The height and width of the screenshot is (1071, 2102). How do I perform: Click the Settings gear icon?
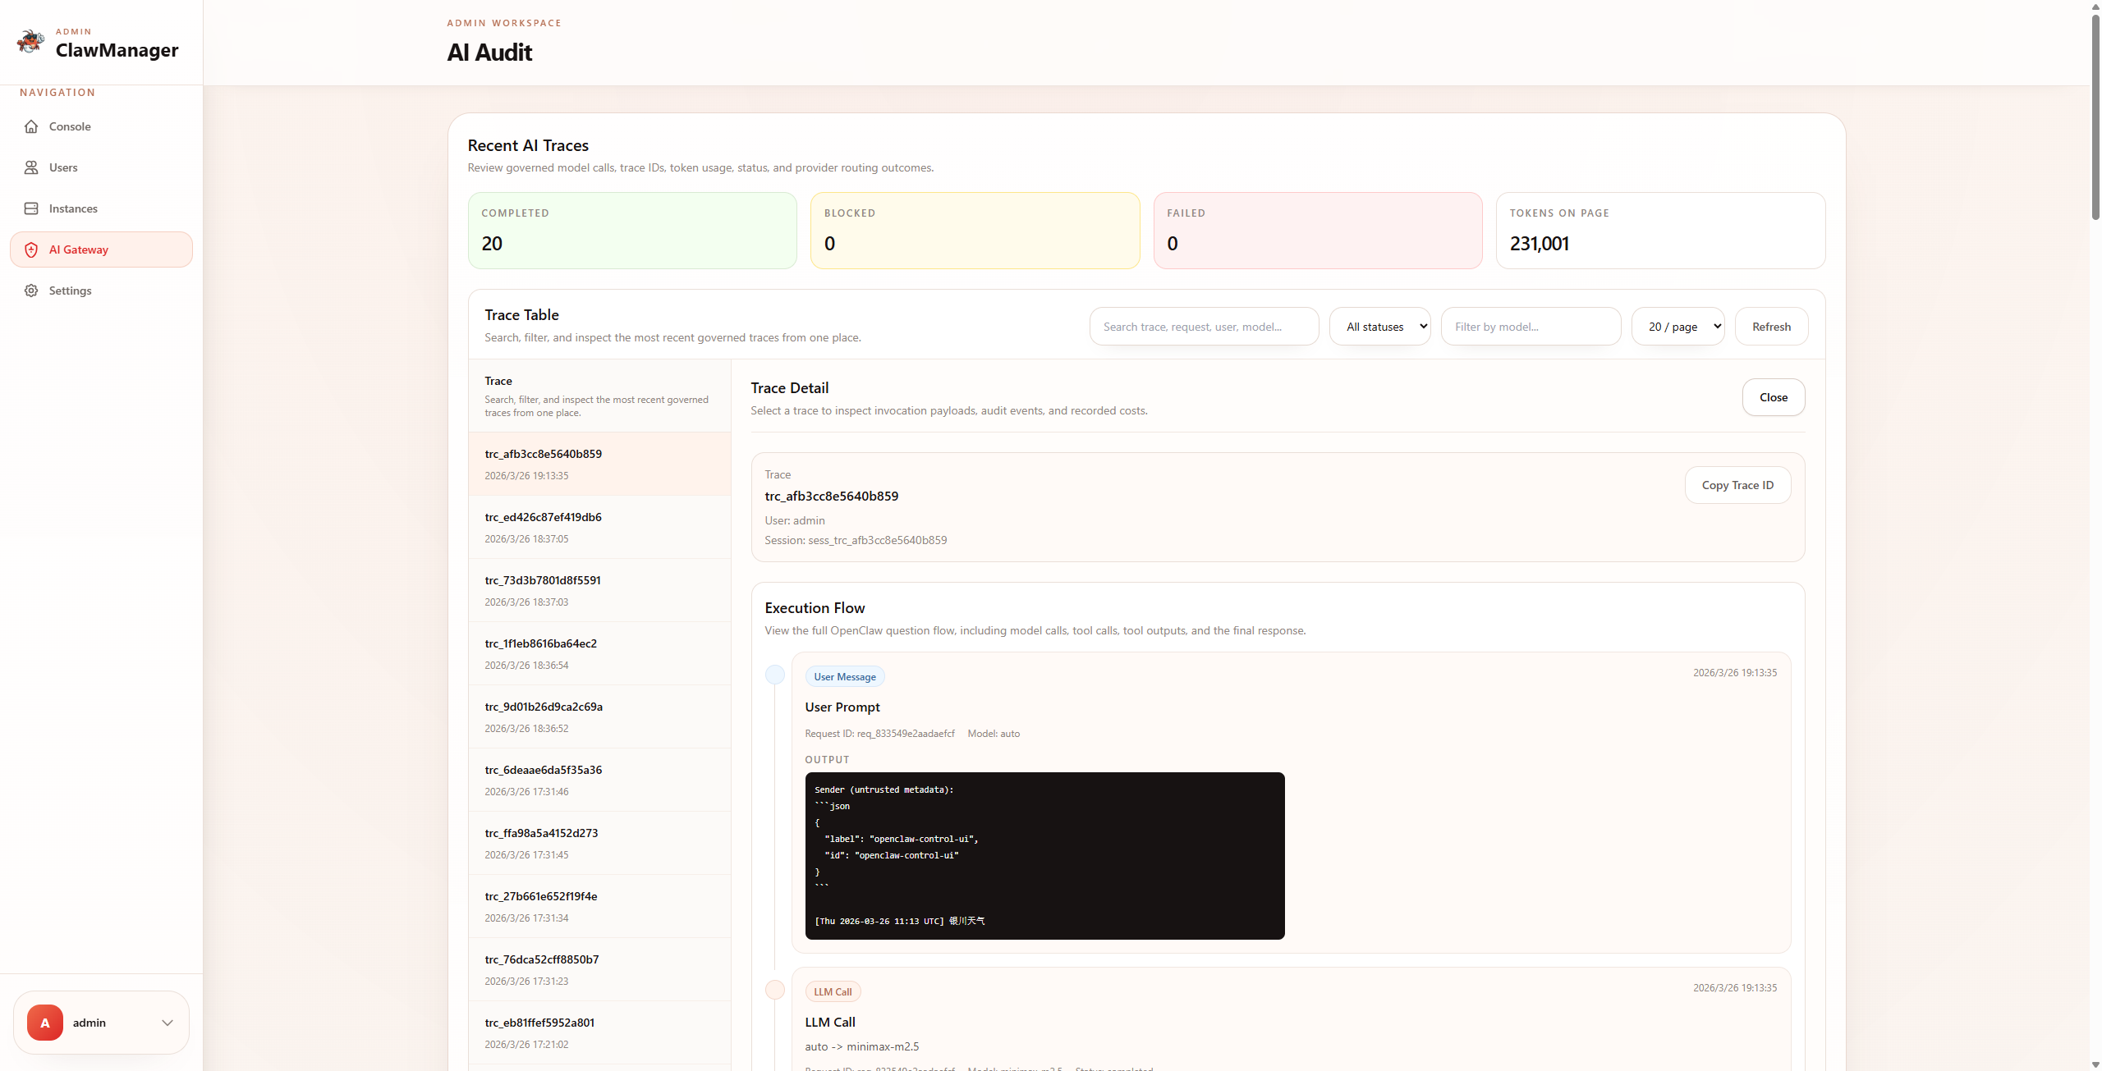[31, 291]
